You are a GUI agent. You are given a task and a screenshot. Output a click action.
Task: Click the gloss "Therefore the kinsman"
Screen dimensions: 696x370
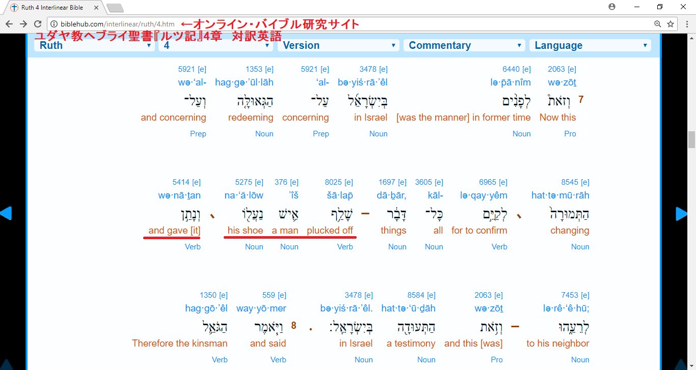[x=180, y=344]
